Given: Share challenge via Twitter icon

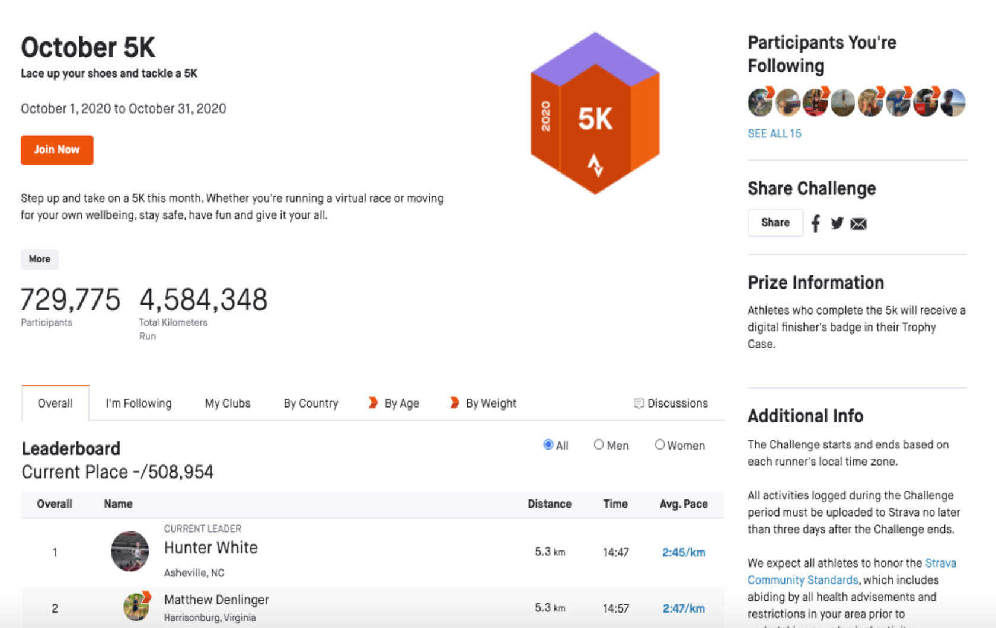Looking at the screenshot, I should [837, 223].
